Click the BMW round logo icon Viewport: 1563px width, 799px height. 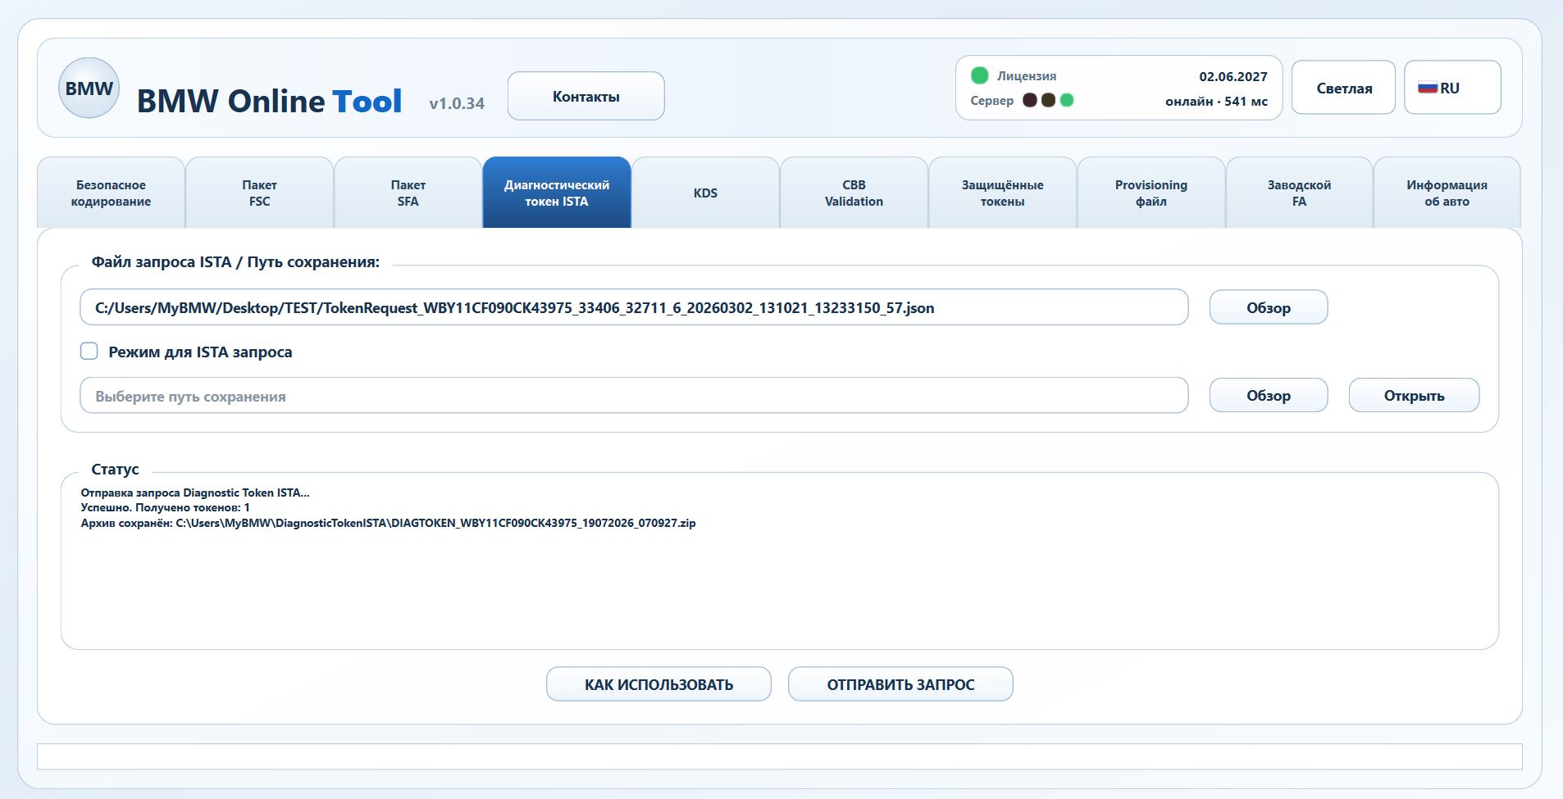coord(89,89)
